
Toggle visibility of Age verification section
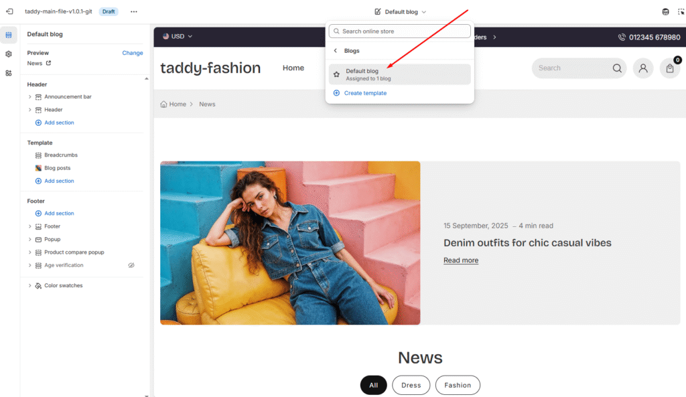(131, 265)
